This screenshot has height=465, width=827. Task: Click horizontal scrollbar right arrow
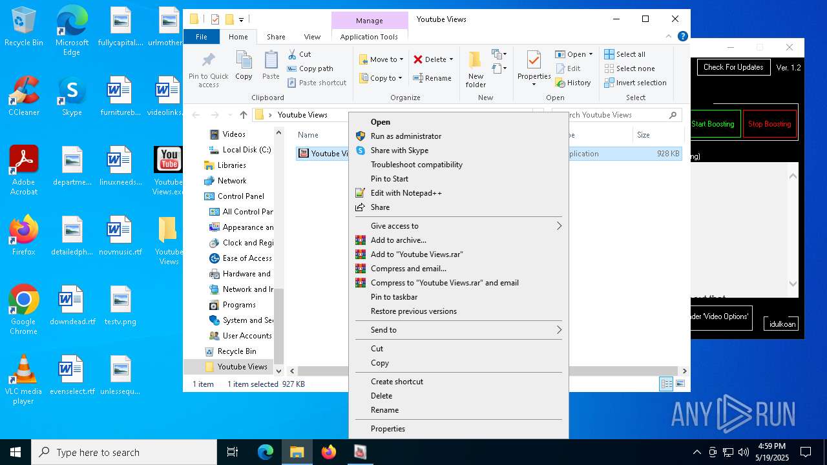pos(684,371)
